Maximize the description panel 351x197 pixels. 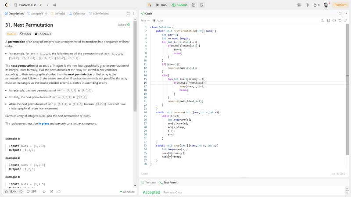pyautogui.click(x=128, y=14)
